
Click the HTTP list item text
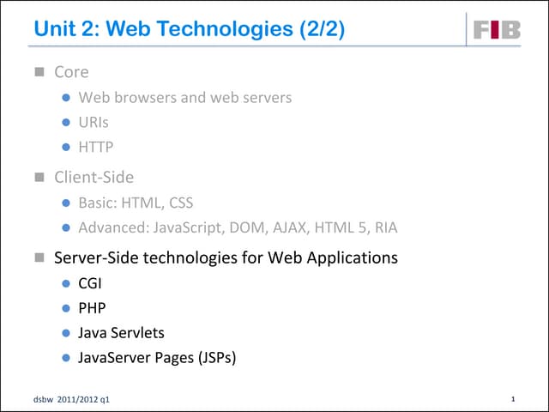point(95,147)
